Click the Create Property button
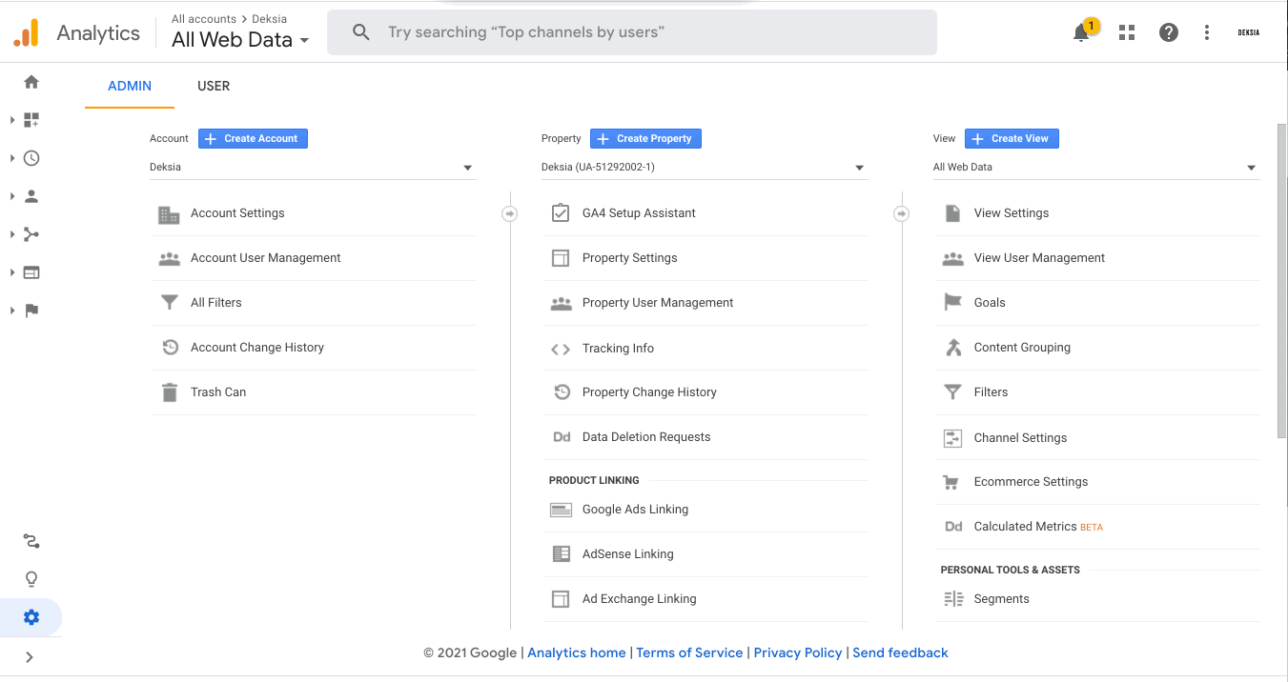The width and height of the screenshot is (1288, 682). 645,139
